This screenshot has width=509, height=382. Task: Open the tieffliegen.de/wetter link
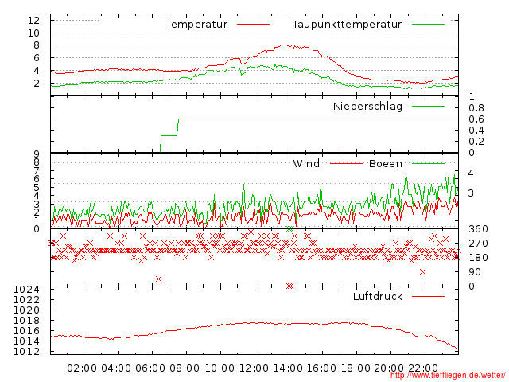448,375
